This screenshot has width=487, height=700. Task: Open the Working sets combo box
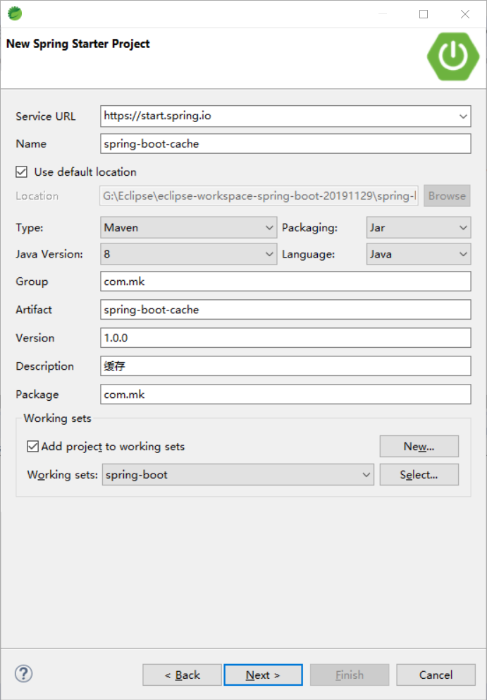click(238, 475)
